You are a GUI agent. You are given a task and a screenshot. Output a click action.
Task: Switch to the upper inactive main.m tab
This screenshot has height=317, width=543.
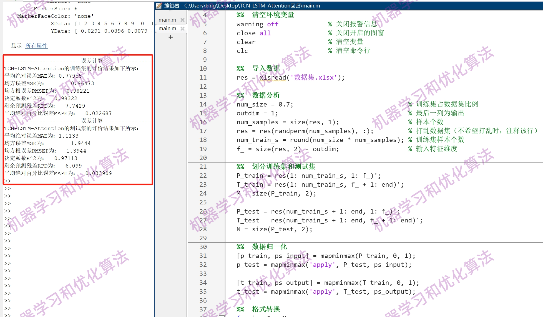[167, 20]
